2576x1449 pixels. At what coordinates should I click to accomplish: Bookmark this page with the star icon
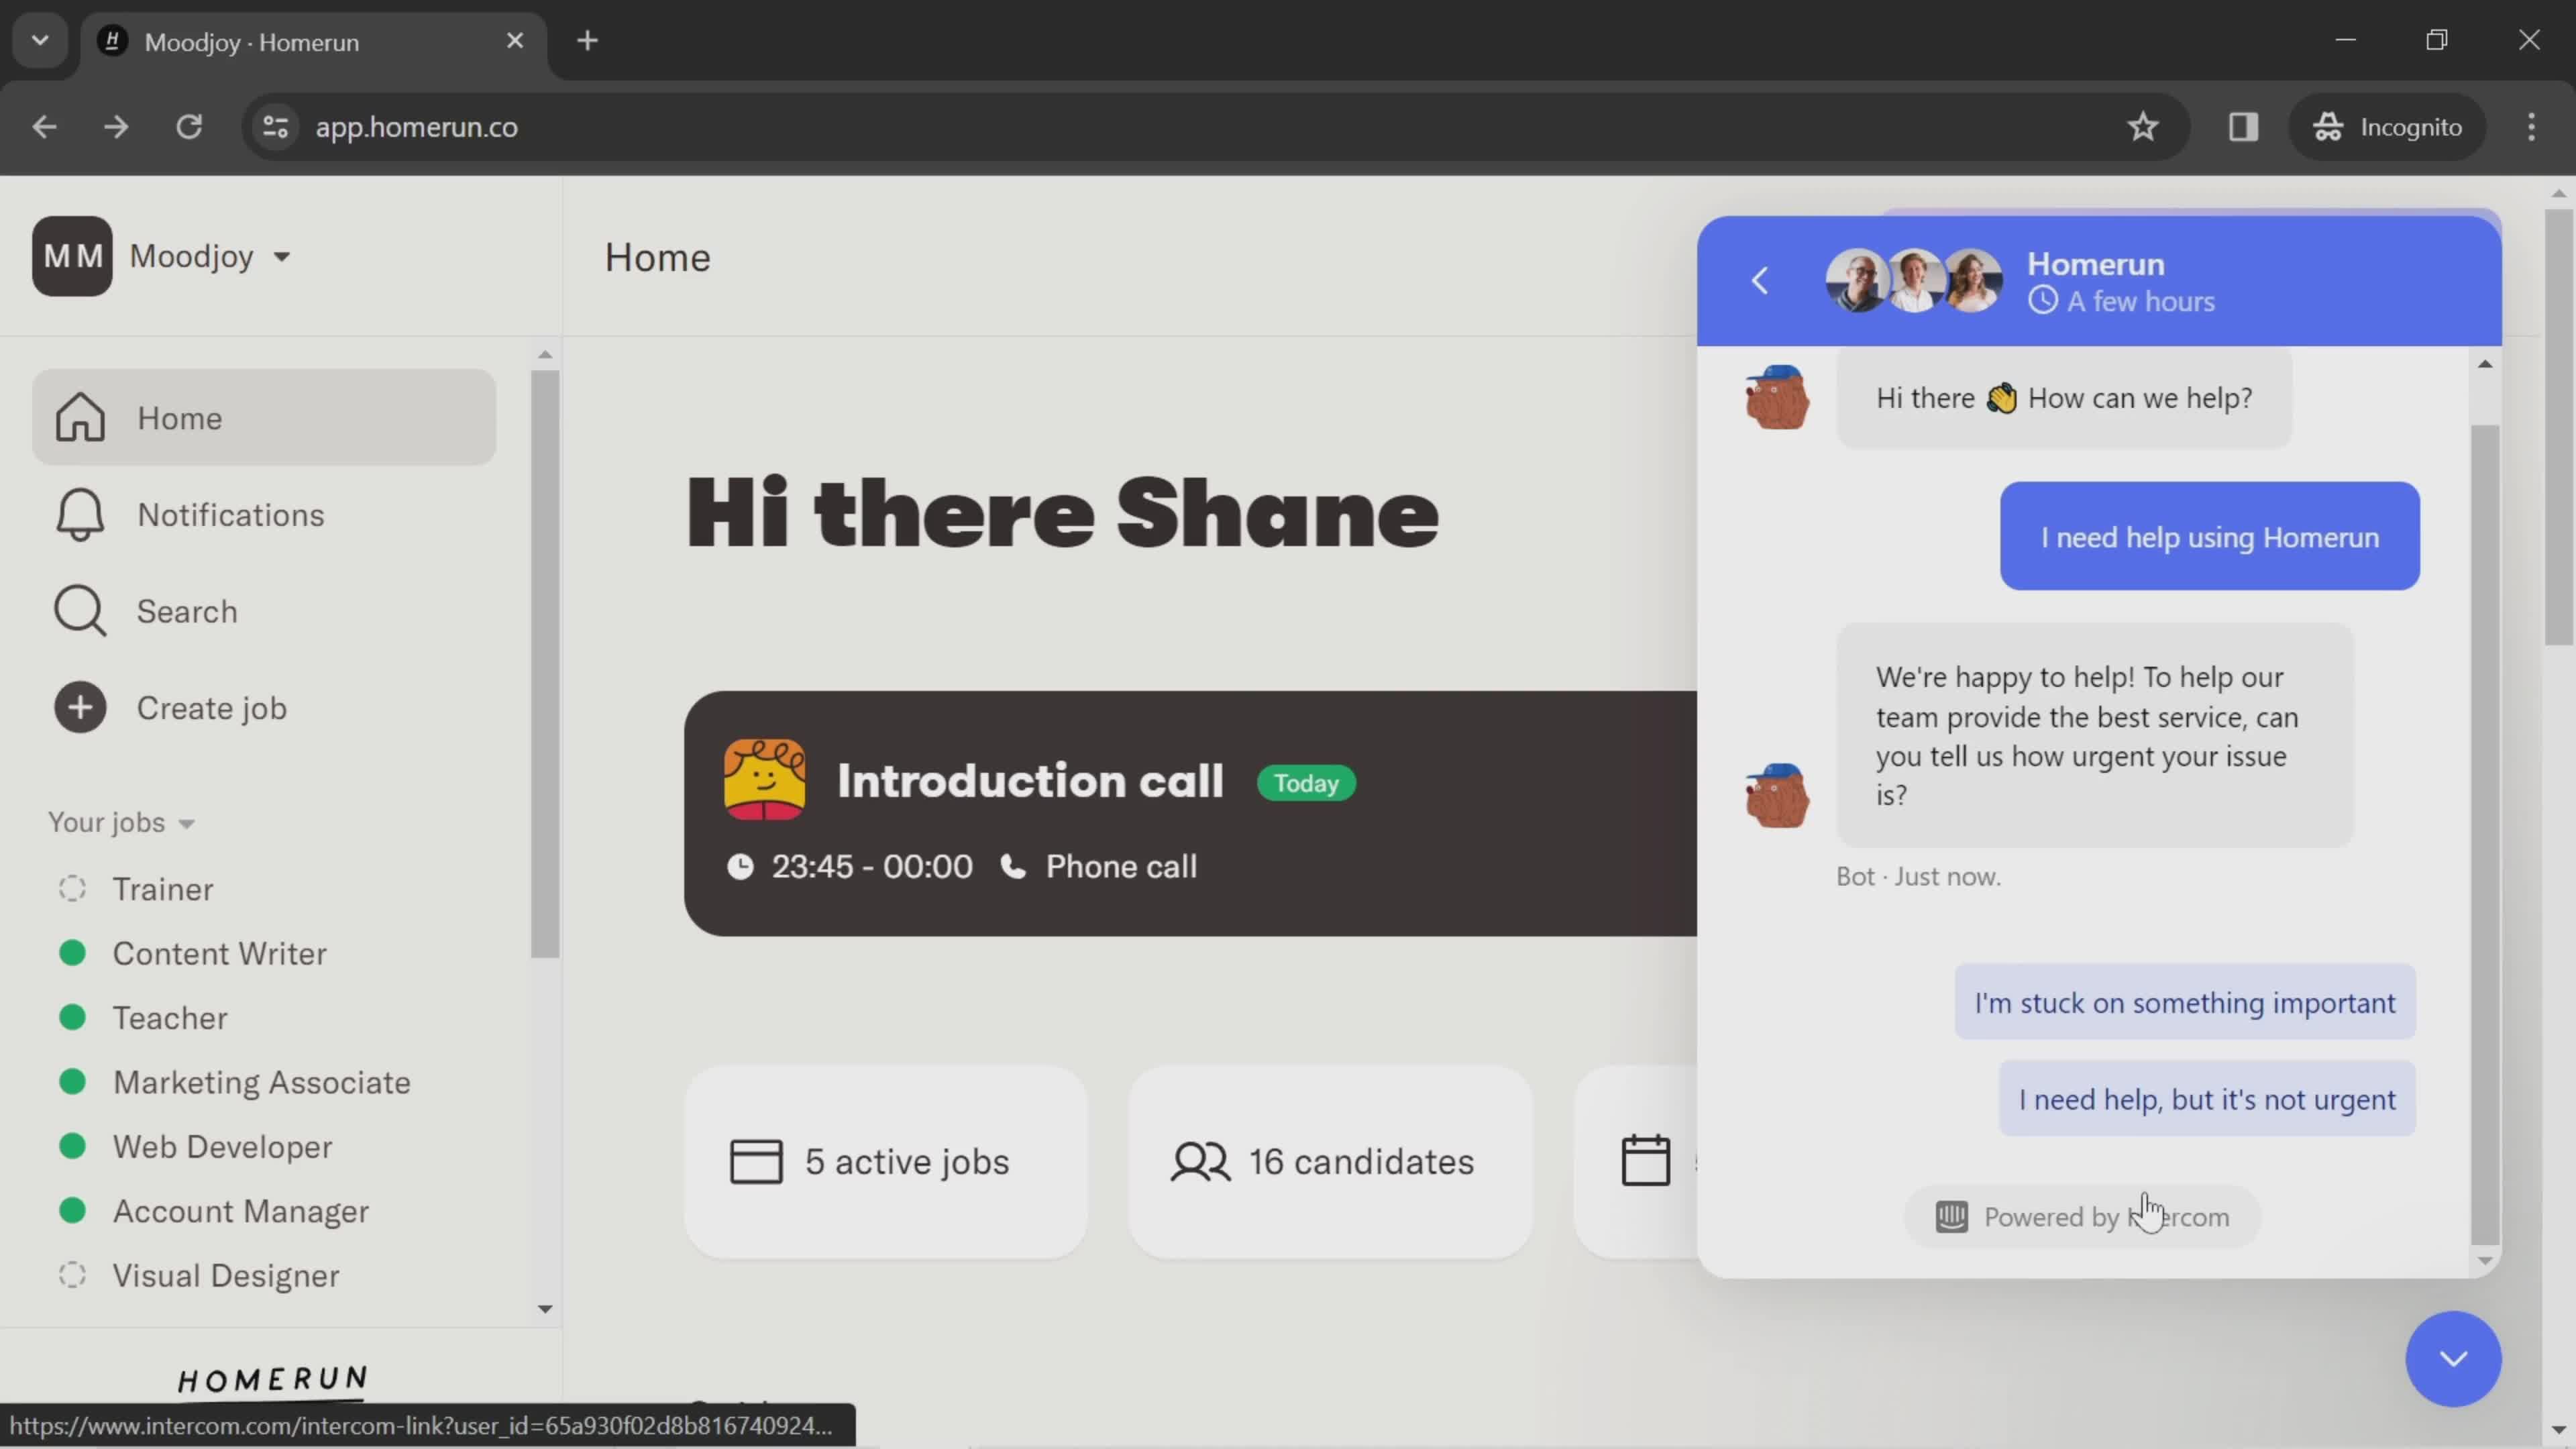pos(2142,127)
